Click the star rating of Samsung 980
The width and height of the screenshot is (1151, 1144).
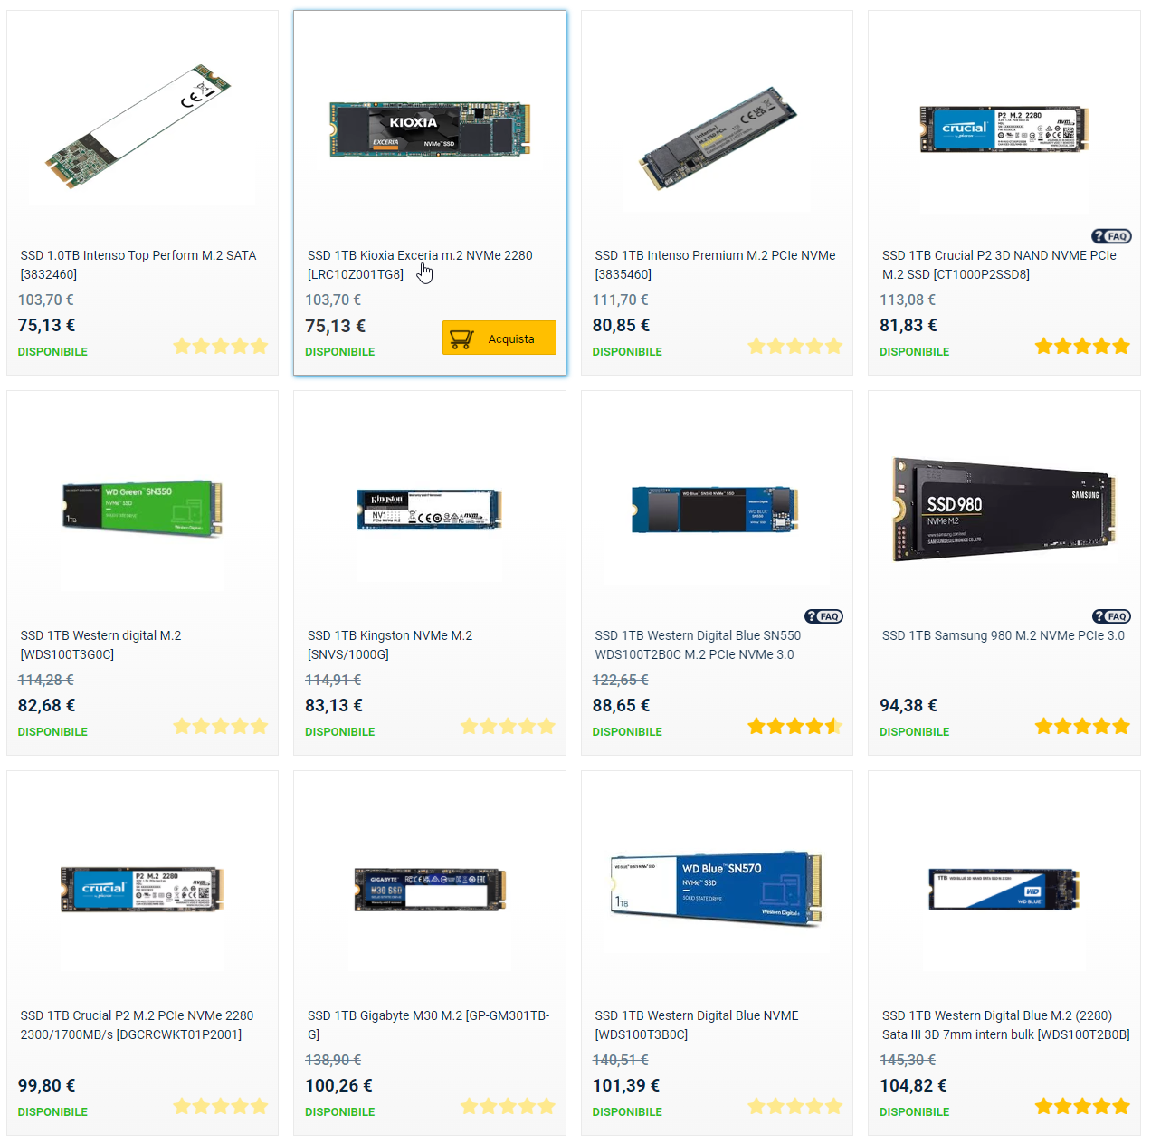tap(1082, 726)
